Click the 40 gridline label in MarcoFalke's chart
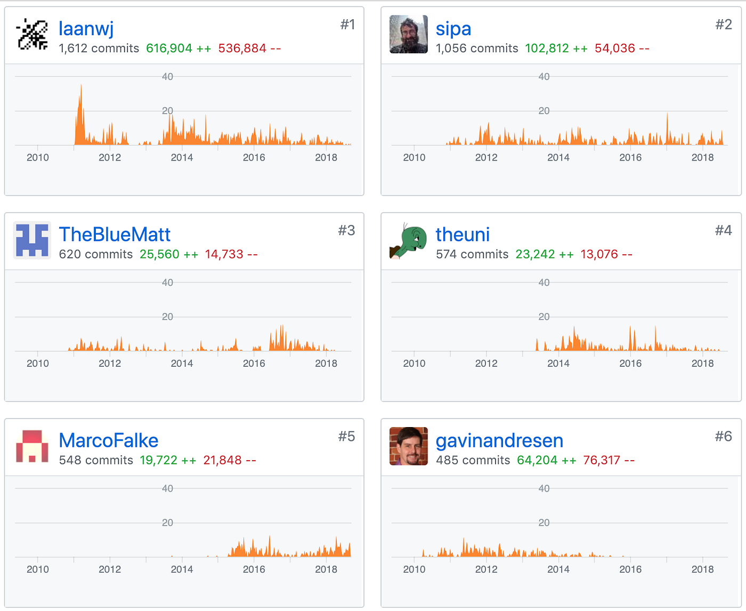 click(167, 488)
